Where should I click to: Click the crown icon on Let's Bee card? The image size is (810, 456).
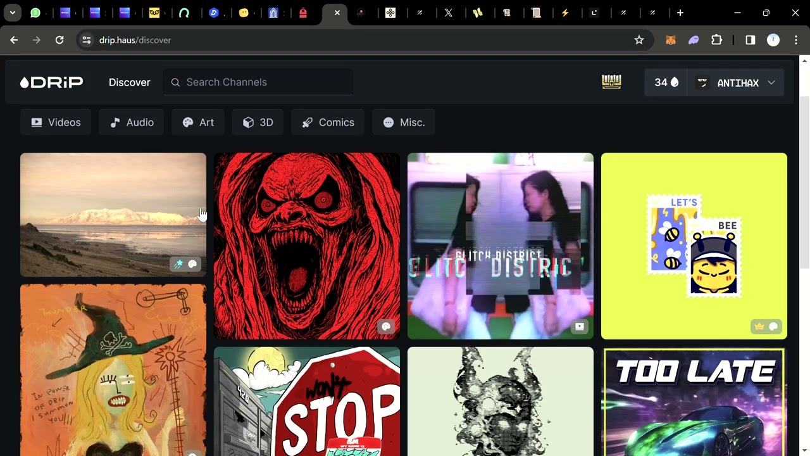pos(759,327)
